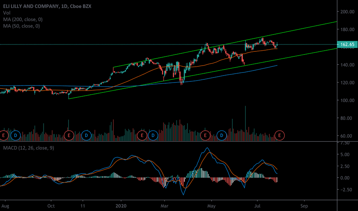The width and height of the screenshot is (358, 211).
Task: Select the MA (50, close, 0) legend
Action: pos(22,26)
